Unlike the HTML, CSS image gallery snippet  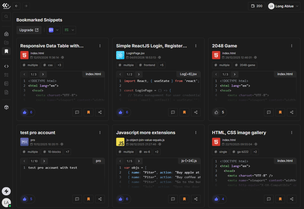[x=216, y=199]
